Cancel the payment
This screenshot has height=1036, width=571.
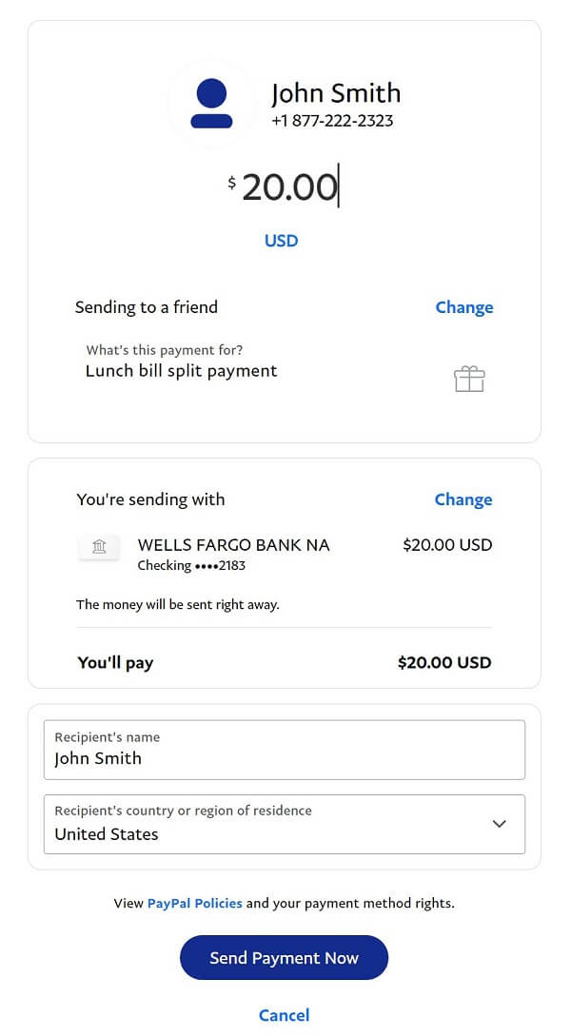[284, 1015]
